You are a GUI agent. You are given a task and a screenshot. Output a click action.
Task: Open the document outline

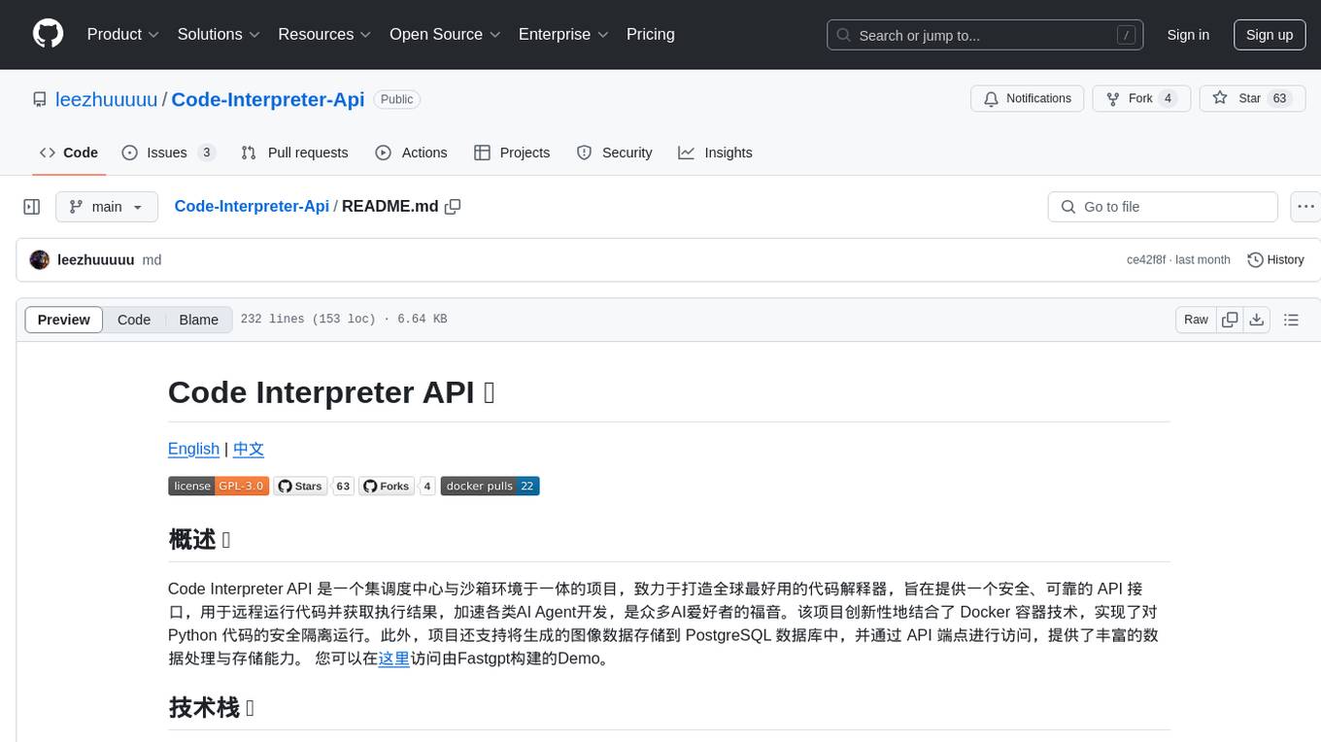coord(1291,320)
